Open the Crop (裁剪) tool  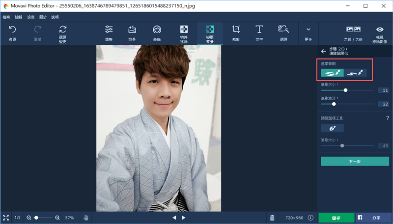tap(236, 29)
